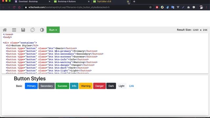210x118 pixels.
Task: Click the Dark button
Action: 111,86
